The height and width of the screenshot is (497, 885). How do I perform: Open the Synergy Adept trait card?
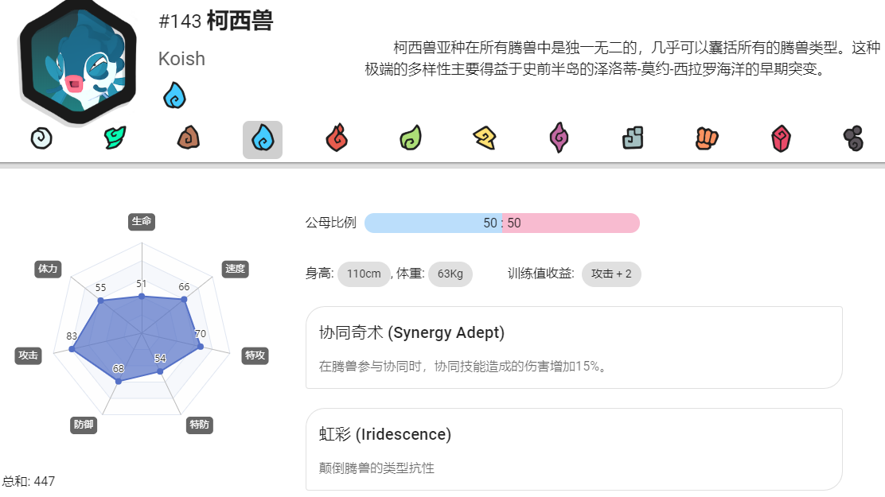(x=574, y=348)
